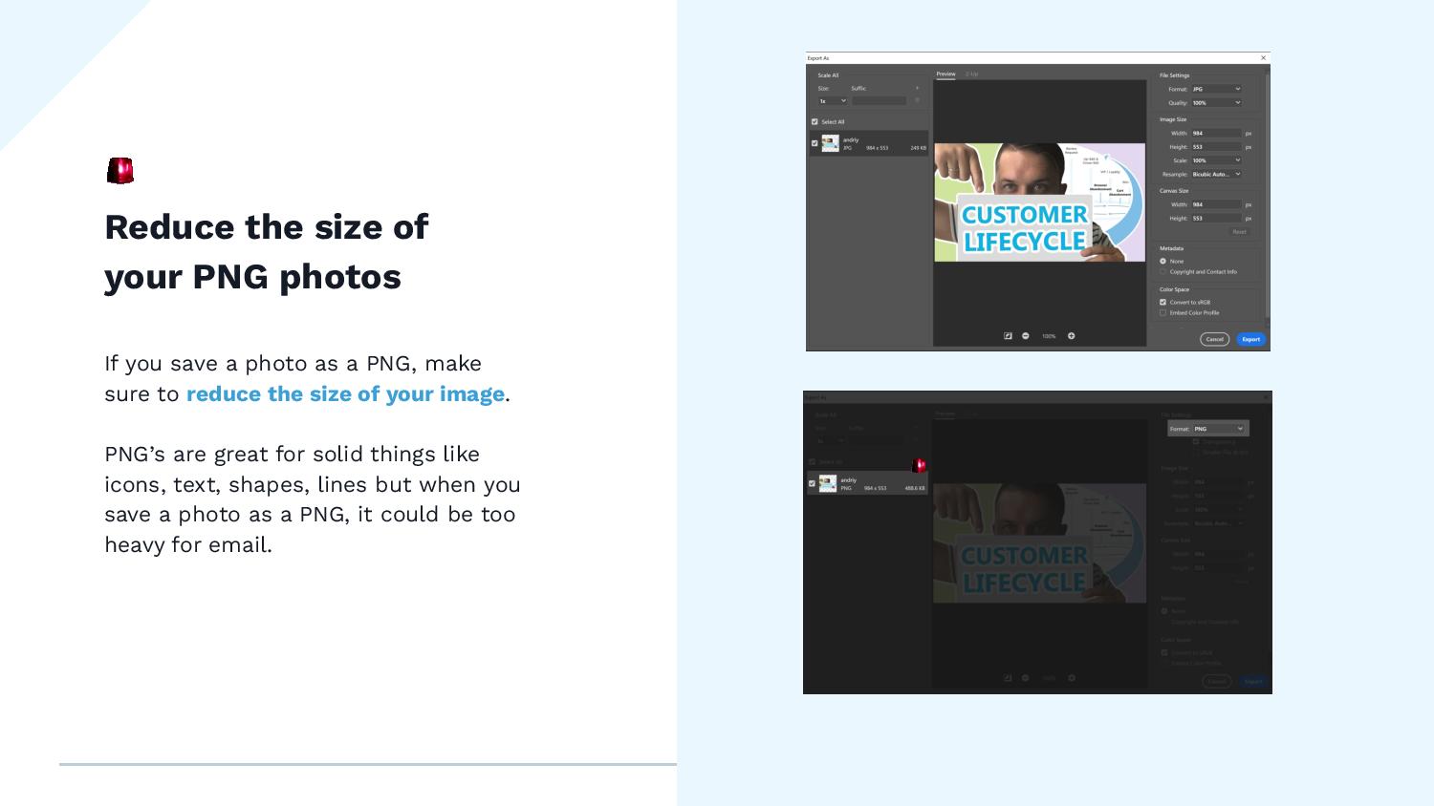This screenshot has height=806, width=1434.
Task: Open Format dropdown showing JPG
Action: [1216, 89]
